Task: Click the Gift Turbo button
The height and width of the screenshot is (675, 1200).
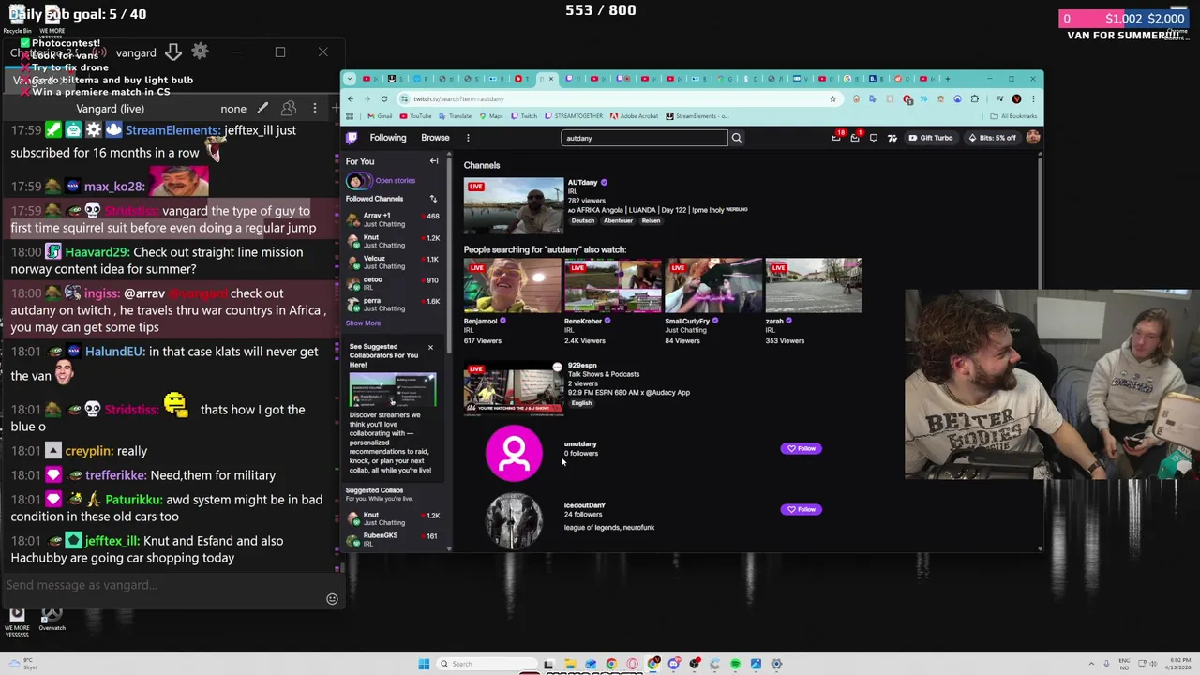Action: tap(931, 138)
